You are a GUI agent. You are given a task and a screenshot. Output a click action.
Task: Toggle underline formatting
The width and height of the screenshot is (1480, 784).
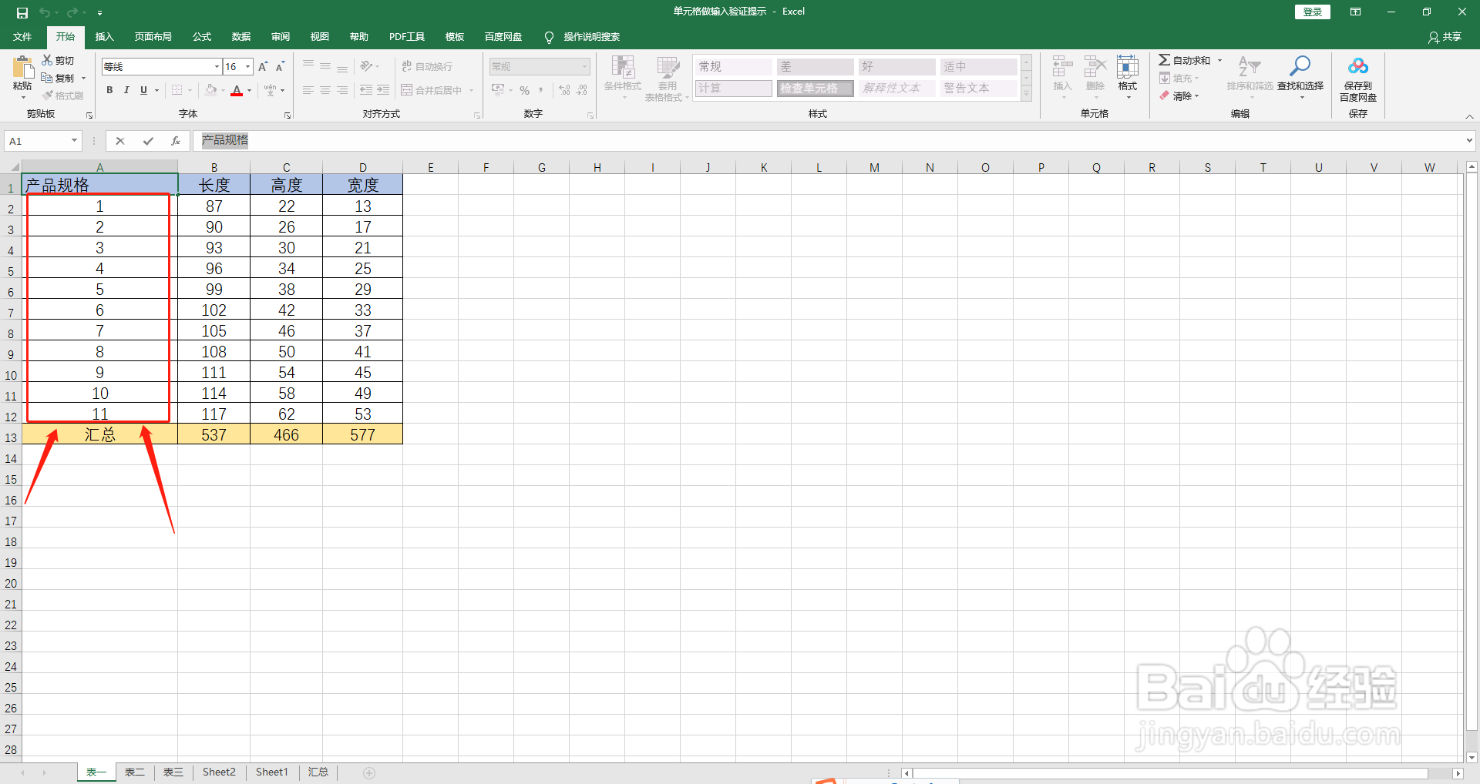143,90
